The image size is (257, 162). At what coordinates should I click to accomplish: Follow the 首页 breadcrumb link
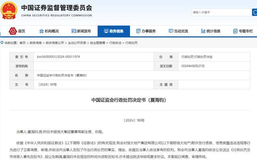click(x=22, y=43)
